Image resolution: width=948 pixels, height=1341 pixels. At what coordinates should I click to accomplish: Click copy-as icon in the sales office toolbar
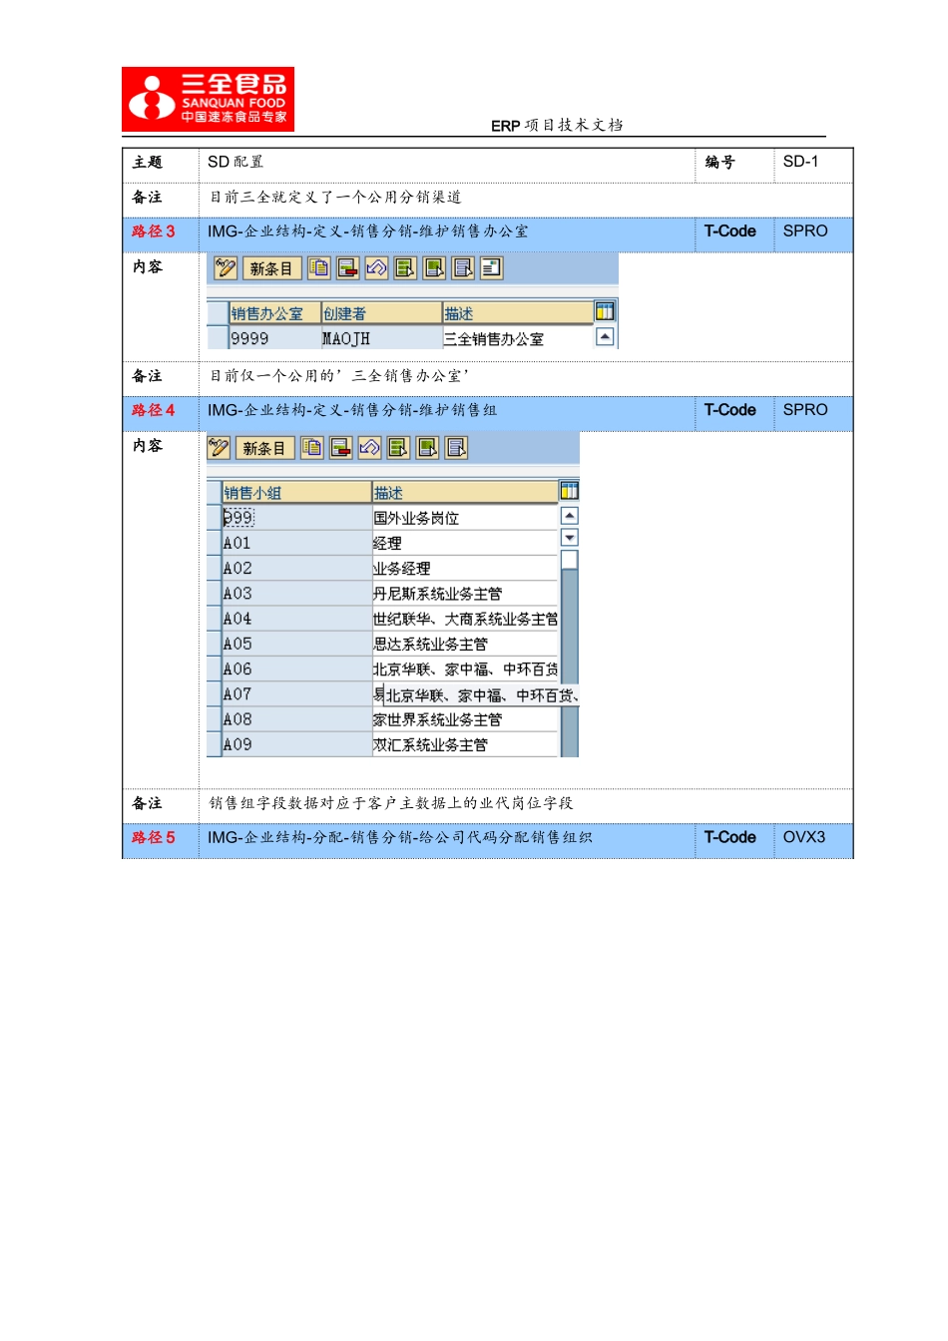coord(318,267)
